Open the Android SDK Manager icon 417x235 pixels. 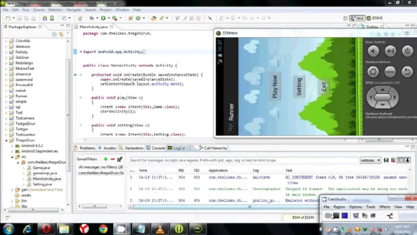point(45,18)
